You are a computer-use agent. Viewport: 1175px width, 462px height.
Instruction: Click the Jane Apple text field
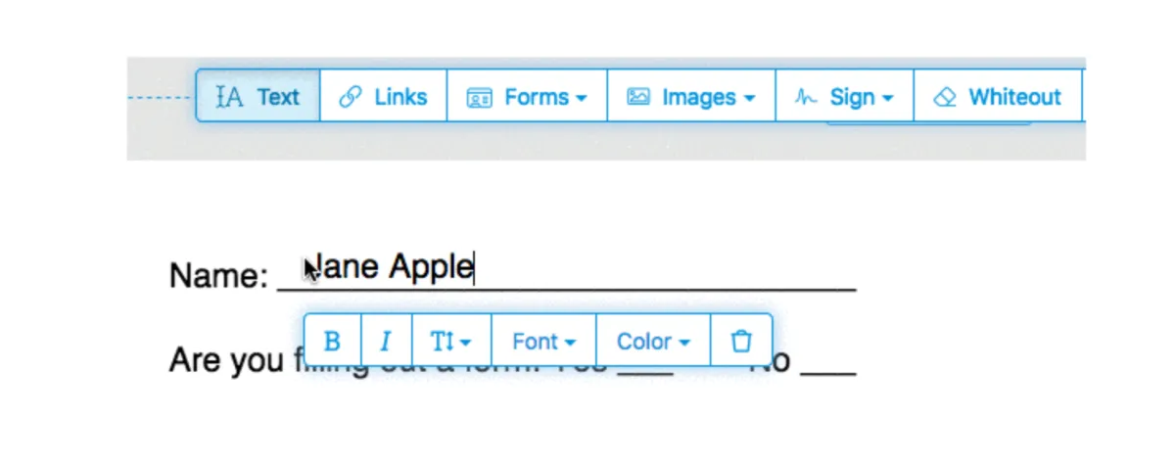click(390, 267)
